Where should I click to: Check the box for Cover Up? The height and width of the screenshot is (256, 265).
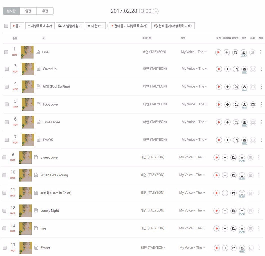[7, 69]
